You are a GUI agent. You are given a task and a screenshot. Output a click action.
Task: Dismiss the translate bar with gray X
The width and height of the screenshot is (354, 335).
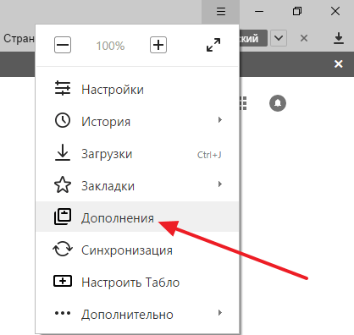(304, 38)
